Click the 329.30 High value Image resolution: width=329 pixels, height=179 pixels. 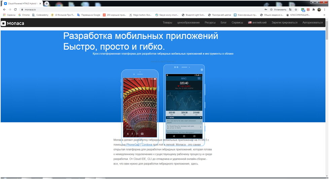184,113
